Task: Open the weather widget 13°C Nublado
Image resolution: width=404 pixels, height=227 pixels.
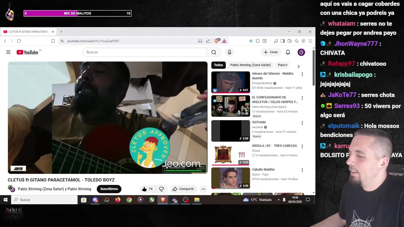Action: tap(257, 200)
